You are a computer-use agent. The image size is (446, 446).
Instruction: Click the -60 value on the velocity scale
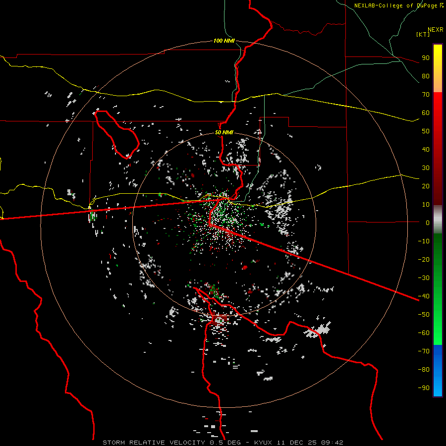point(424,333)
